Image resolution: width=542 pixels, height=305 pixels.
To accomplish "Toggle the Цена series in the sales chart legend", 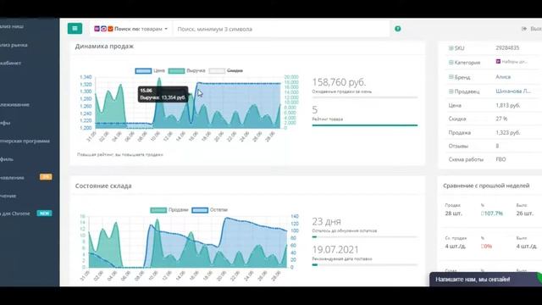I will click(150, 70).
